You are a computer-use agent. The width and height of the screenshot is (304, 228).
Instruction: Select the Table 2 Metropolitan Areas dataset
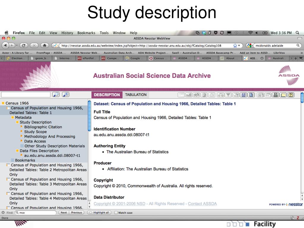pos(48,170)
